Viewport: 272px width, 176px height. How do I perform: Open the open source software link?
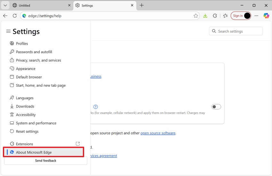point(158,133)
